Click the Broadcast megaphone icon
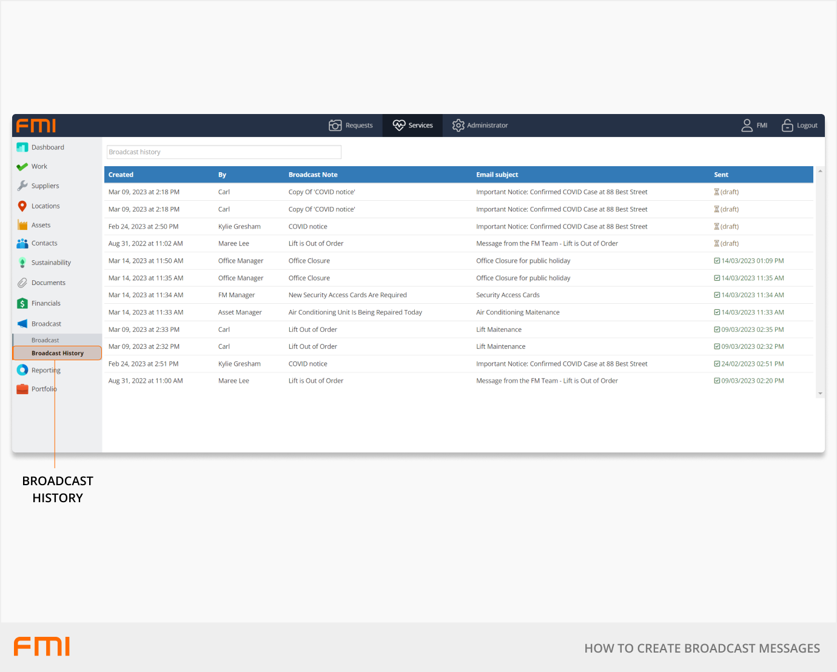This screenshot has width=837, height=672. pos(22,324)
